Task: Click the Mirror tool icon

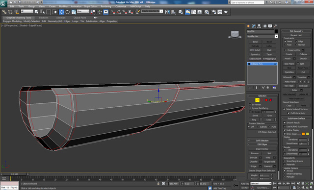Action: pyautogui.click(x=167, y=12)
